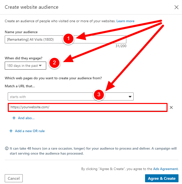Screen dimensions: 182x184
Task: Click the plus icon beside And also
Action: click(x=14, y=118)
